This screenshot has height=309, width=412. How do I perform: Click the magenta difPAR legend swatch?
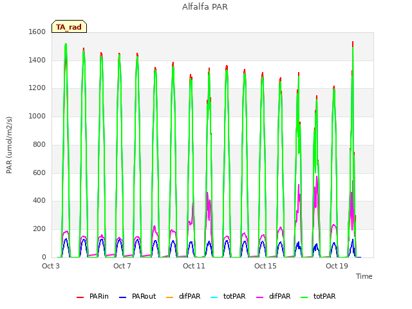coord(260,297)
